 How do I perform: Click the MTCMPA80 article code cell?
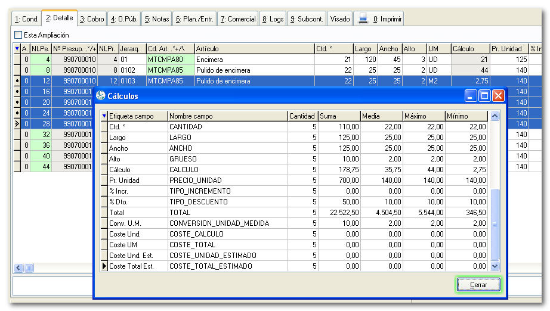click(x=170, y=60)
